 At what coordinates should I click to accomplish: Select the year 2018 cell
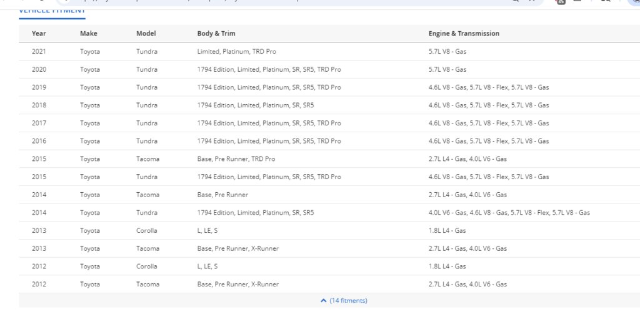point(39,105)
